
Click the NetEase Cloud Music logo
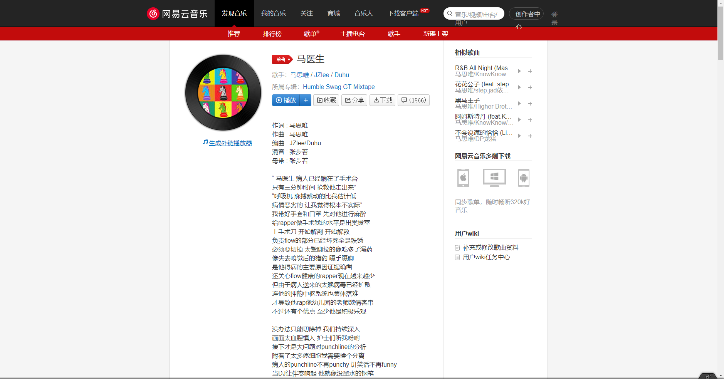pos(177,13)
